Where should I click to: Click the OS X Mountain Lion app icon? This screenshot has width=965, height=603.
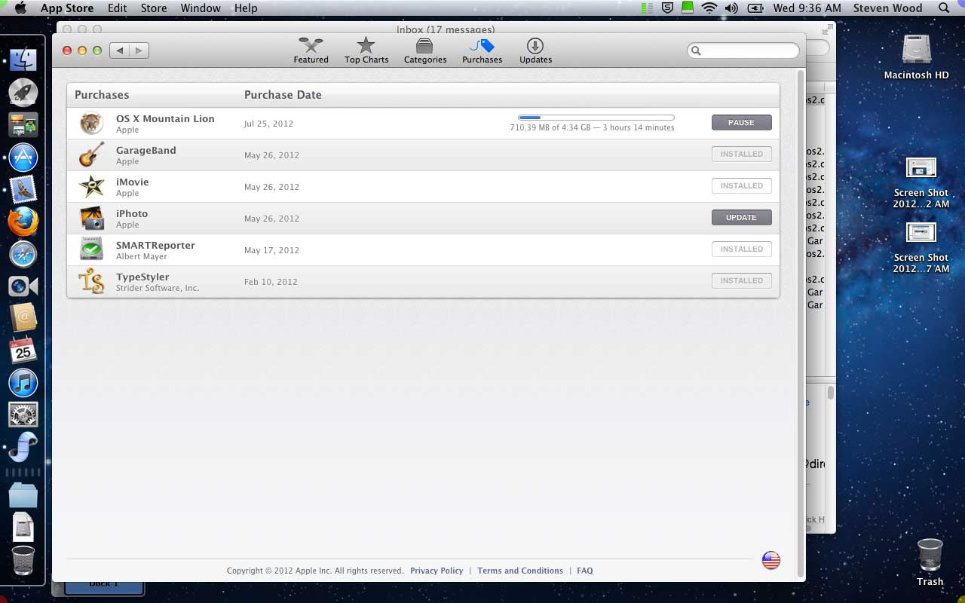coord(91,123)
